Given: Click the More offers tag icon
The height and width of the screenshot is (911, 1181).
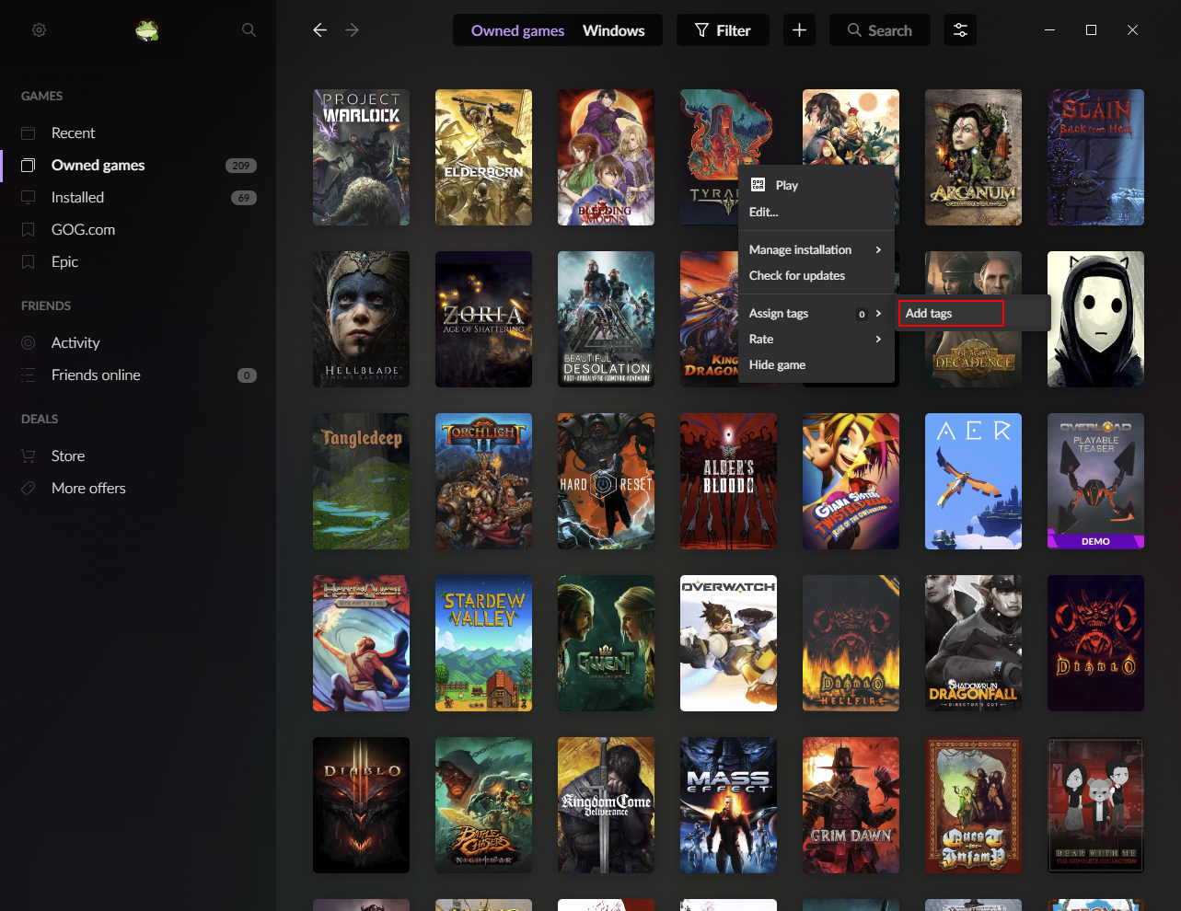Looking at the screenshot, I should 29,489.
